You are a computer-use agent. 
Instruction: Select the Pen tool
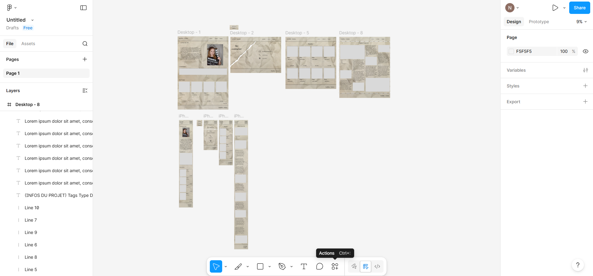point(282,266)
